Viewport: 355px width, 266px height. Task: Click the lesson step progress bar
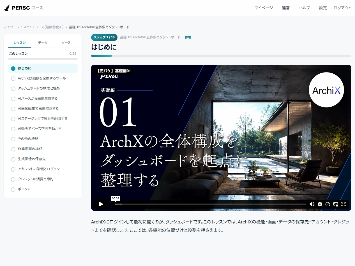(x=221, y=56)
